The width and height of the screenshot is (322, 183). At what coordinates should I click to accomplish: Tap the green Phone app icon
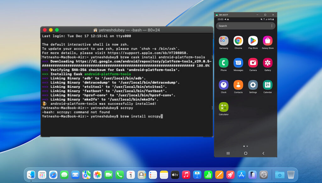click(x=224, y=63)
